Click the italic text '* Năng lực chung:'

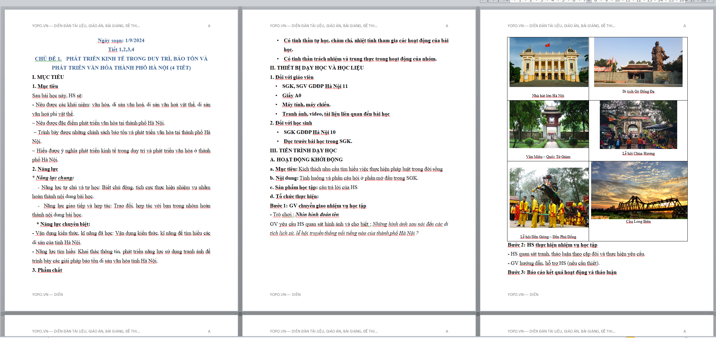53,178
